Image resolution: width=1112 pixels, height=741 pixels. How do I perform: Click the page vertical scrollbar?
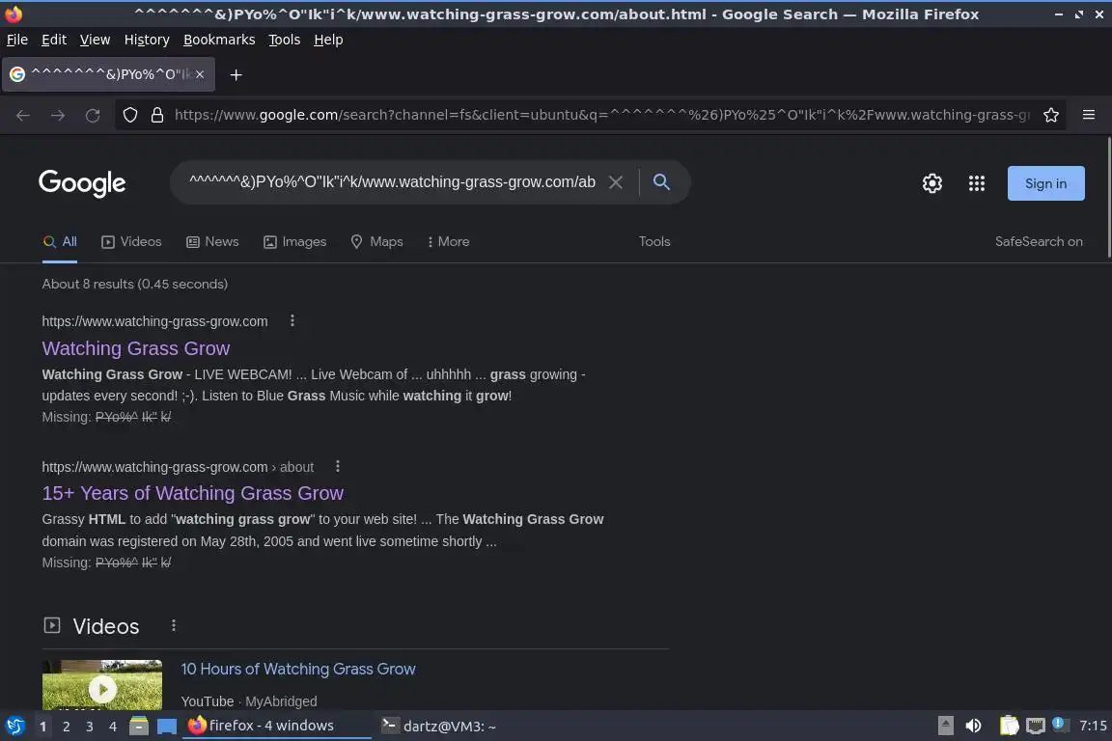click(x=1108, y=199)
